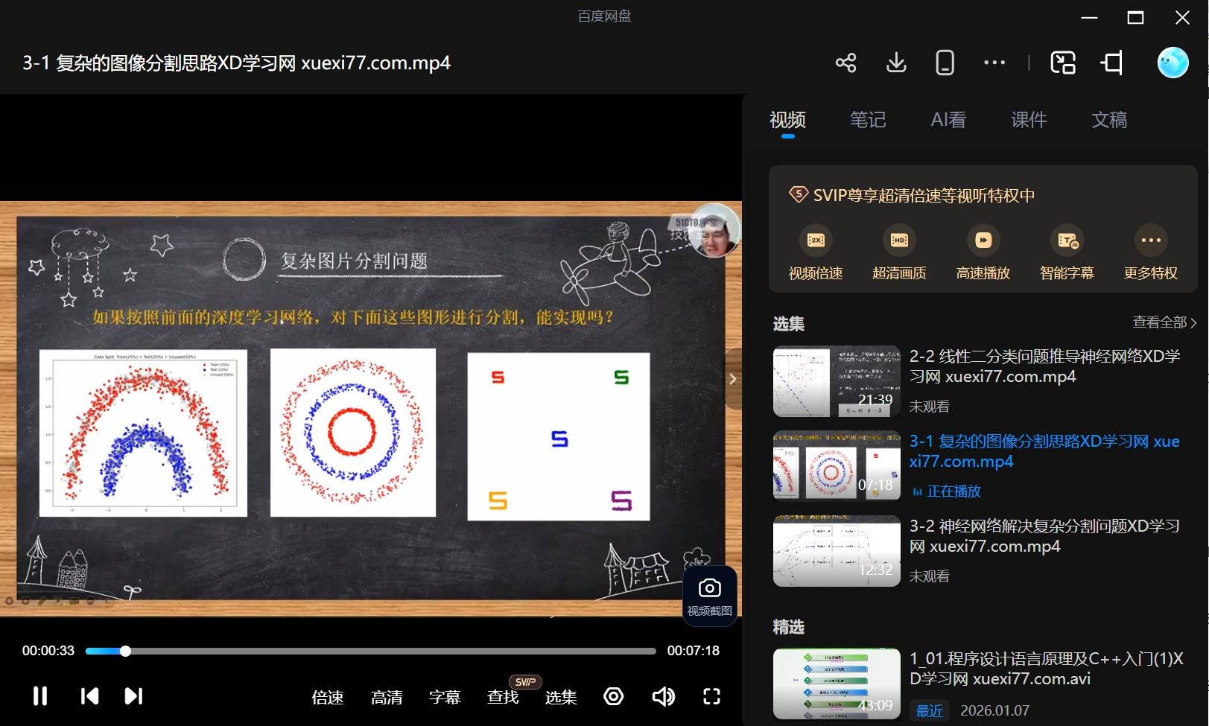Click the 更多特权 button

tap(1150, 253)
